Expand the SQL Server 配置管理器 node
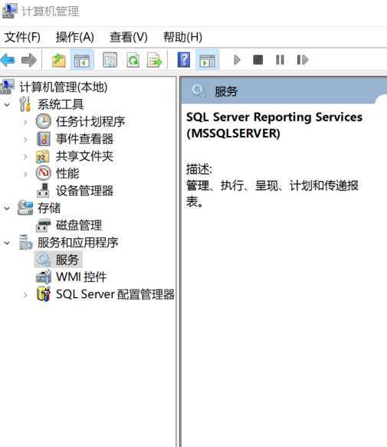Image resolution: width=387 pixels, height=447 pixels. tap(25, 295)
